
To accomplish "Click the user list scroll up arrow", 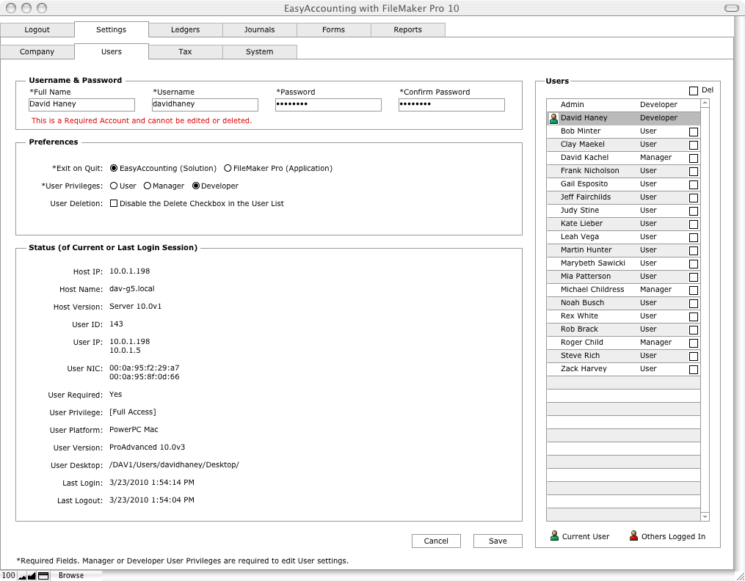I will pos(705,103).
